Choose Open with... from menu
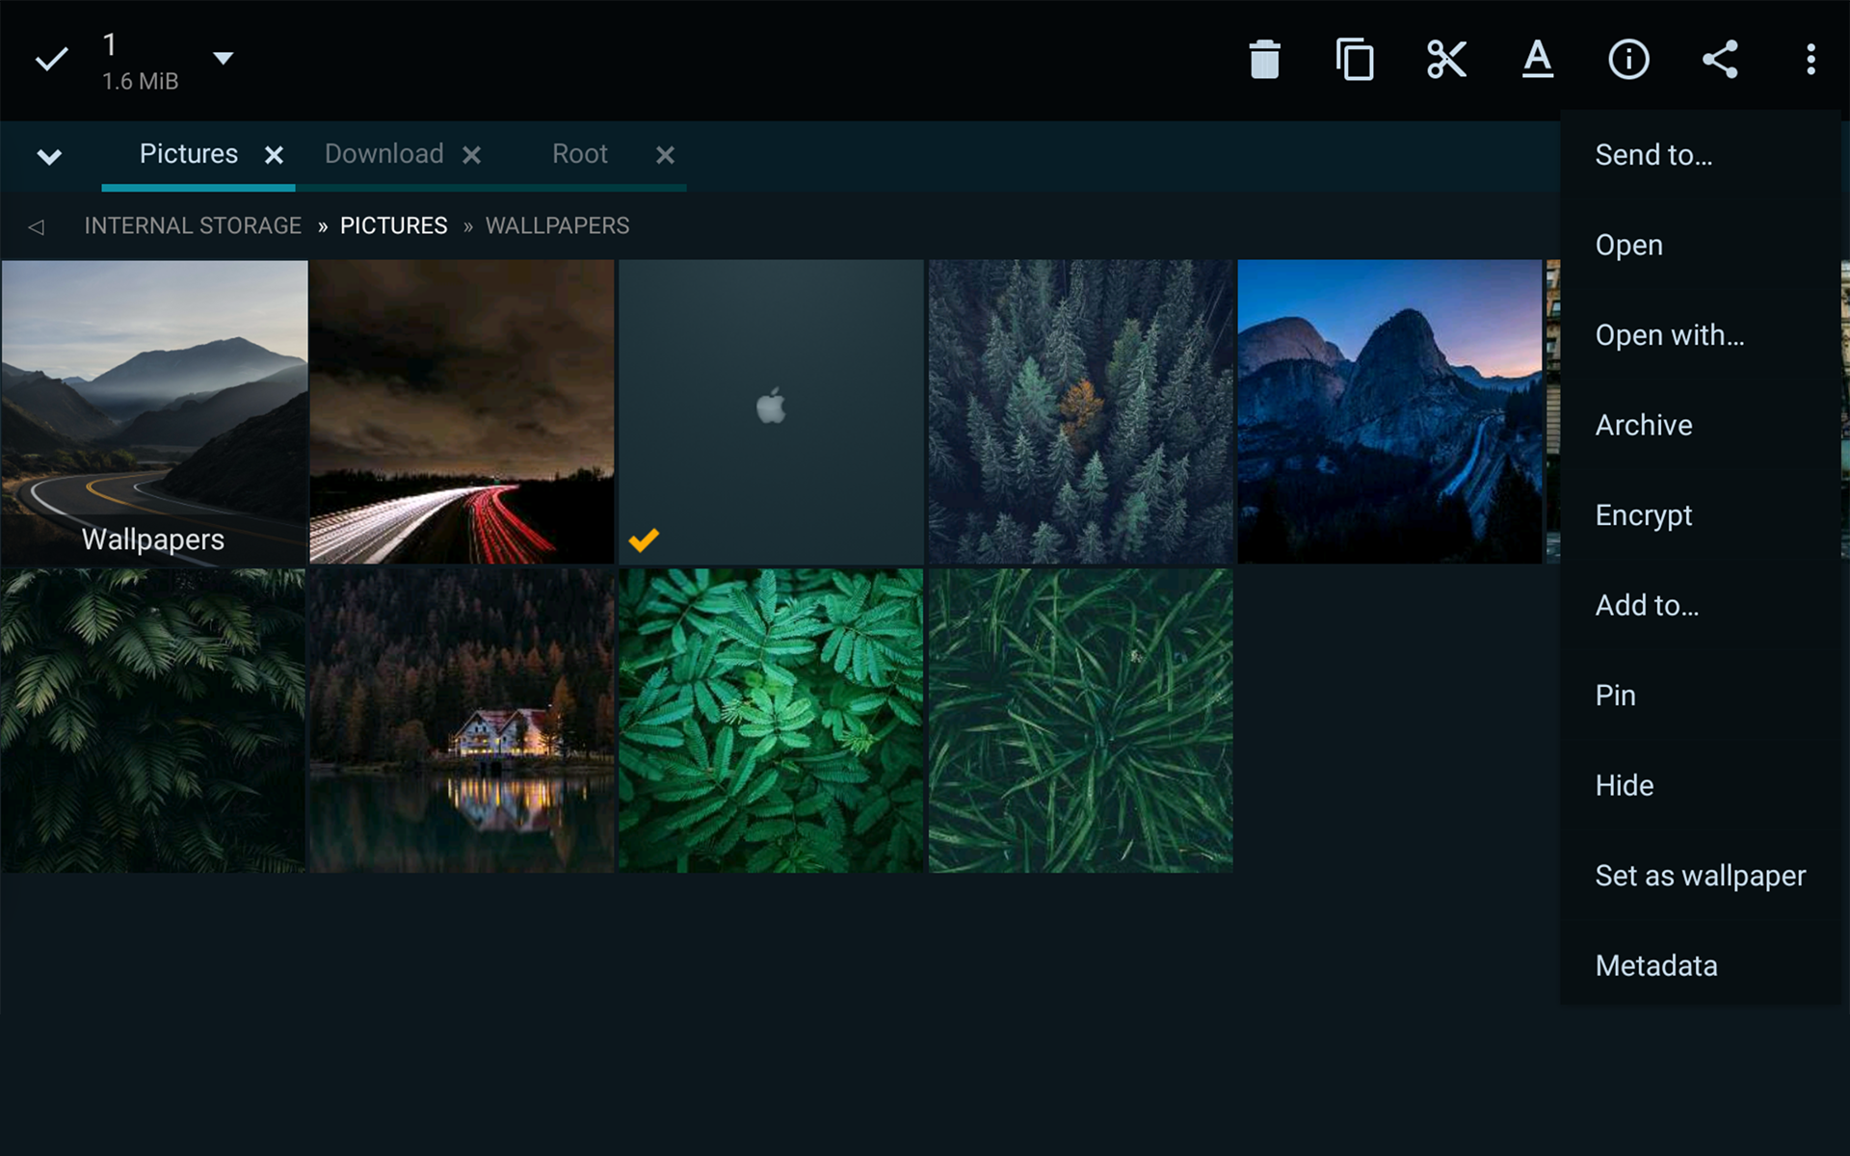Viewport: 1850px width, 1156px height. [x=1701, y=335]
